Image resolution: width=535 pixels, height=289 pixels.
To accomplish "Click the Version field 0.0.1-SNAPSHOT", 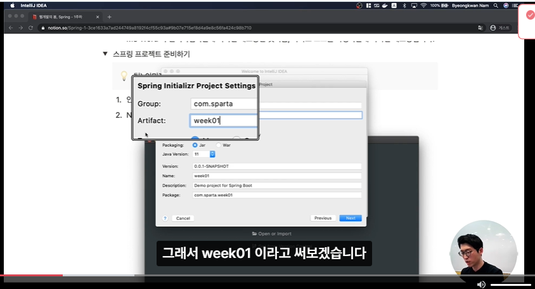I will pyautogui.click(x=277, y=166).
